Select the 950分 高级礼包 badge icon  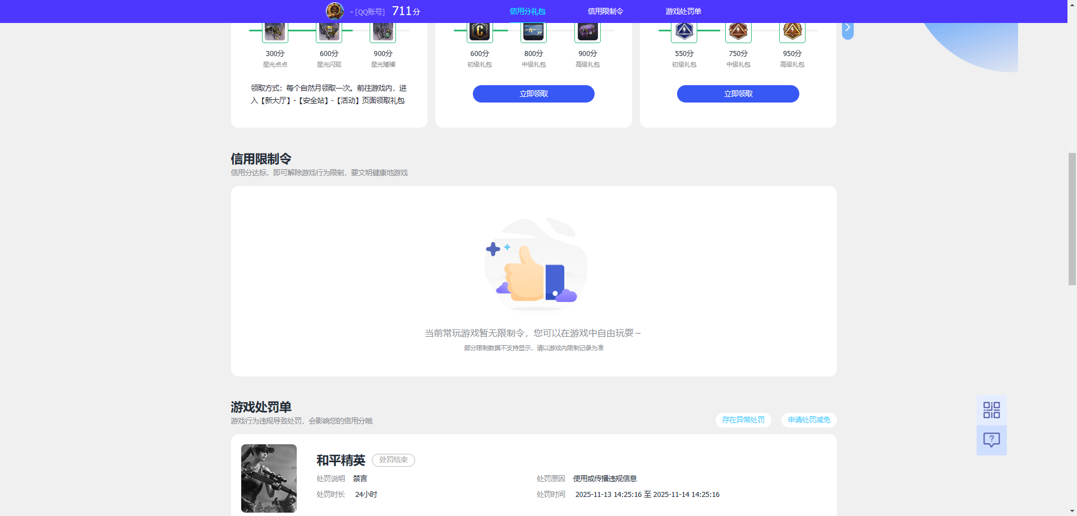(792, 31)
